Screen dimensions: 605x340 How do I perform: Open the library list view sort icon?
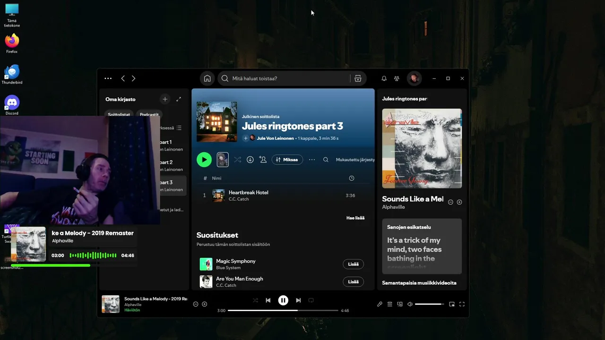[179, 128]
